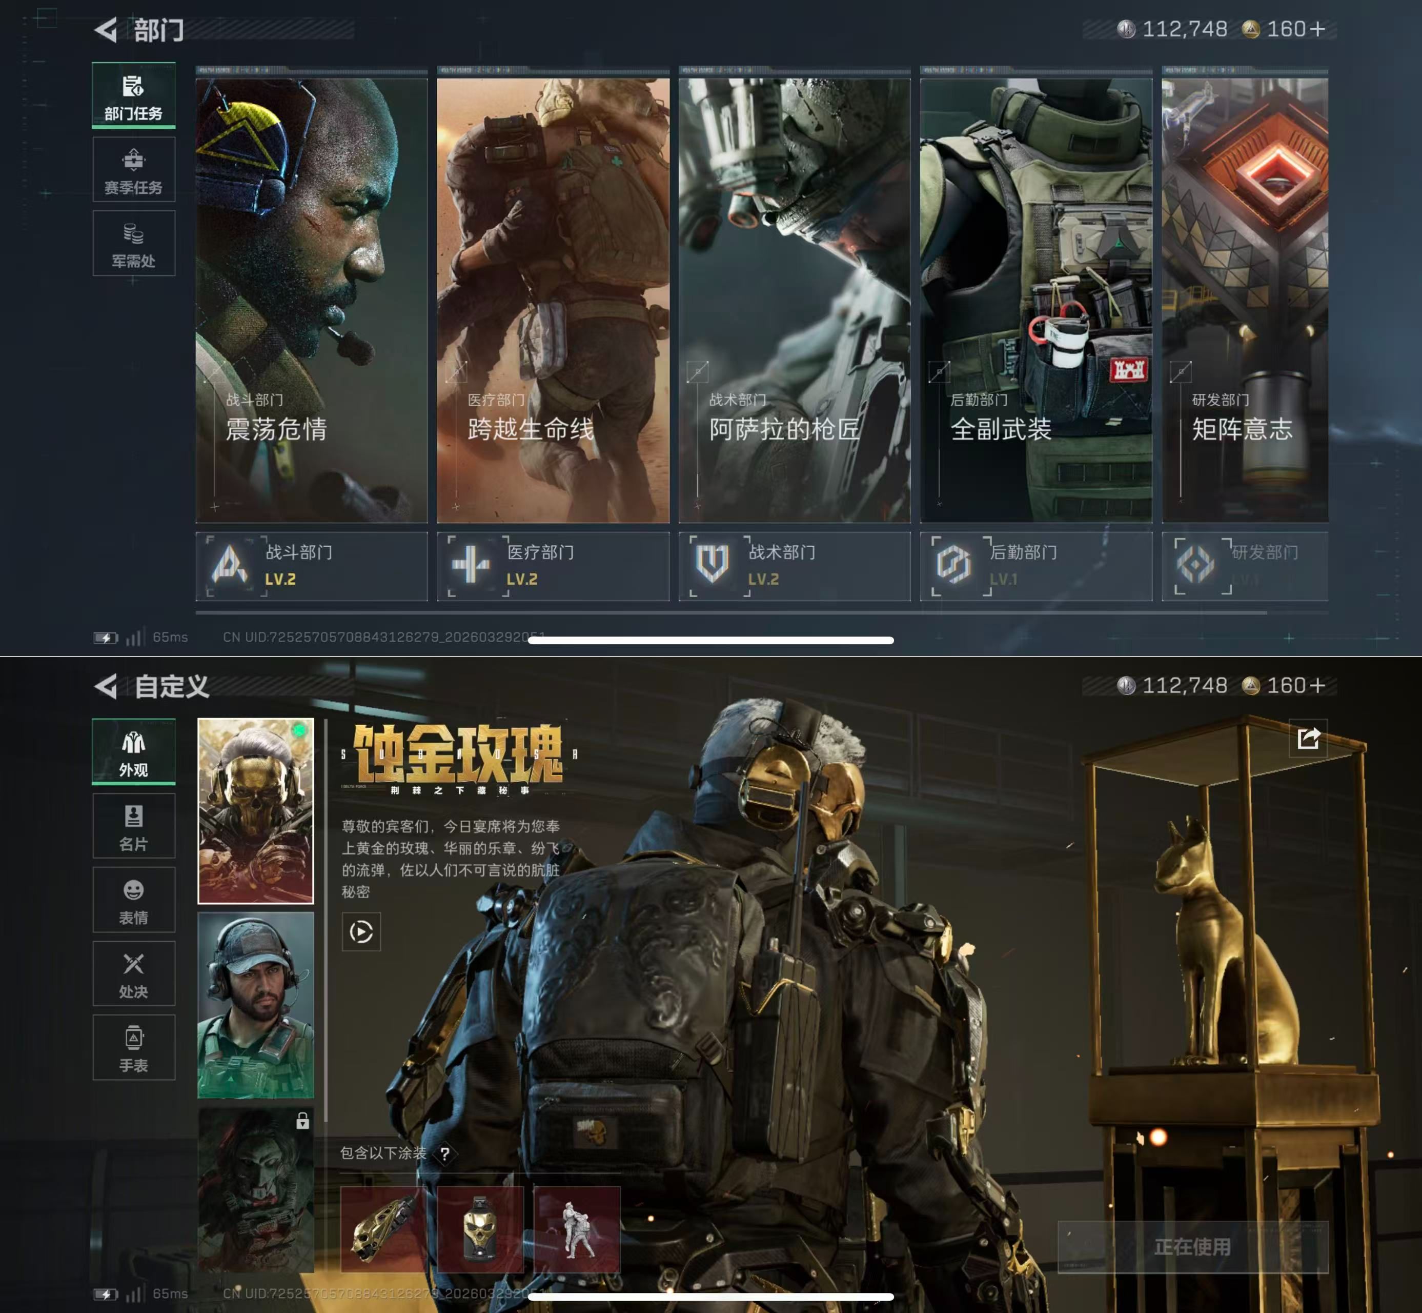Click the question mark beside 包含以下涂装

pyautogui.click(x=444, y=1154)
